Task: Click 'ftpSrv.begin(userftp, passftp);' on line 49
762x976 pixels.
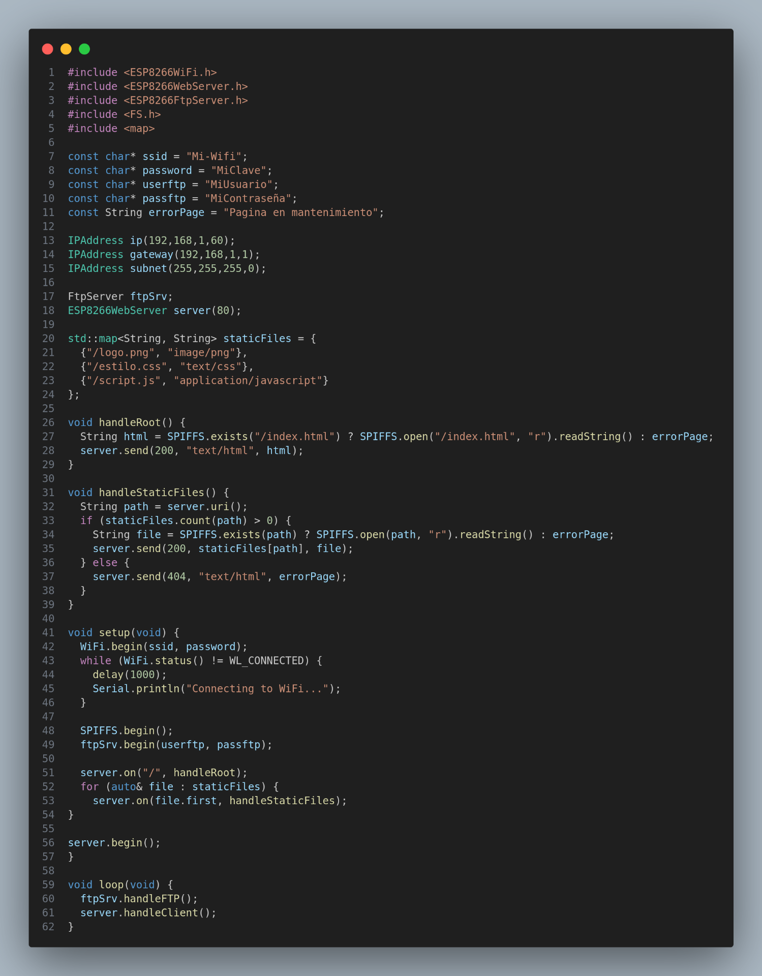Action: [176, 744]
